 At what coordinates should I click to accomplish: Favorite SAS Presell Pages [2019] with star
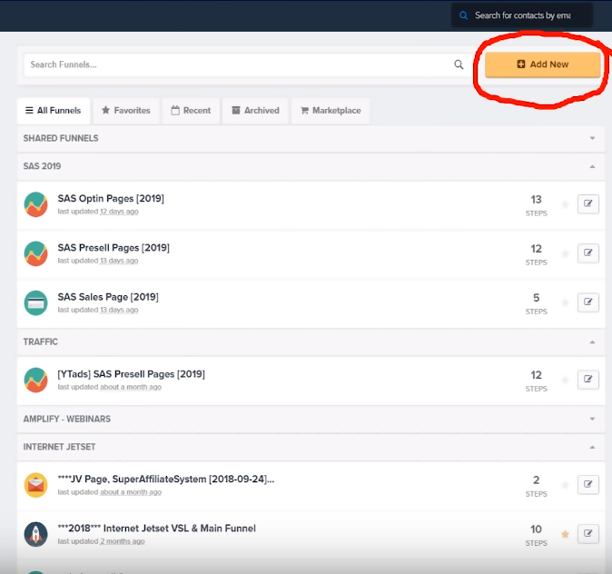[565, 253]
